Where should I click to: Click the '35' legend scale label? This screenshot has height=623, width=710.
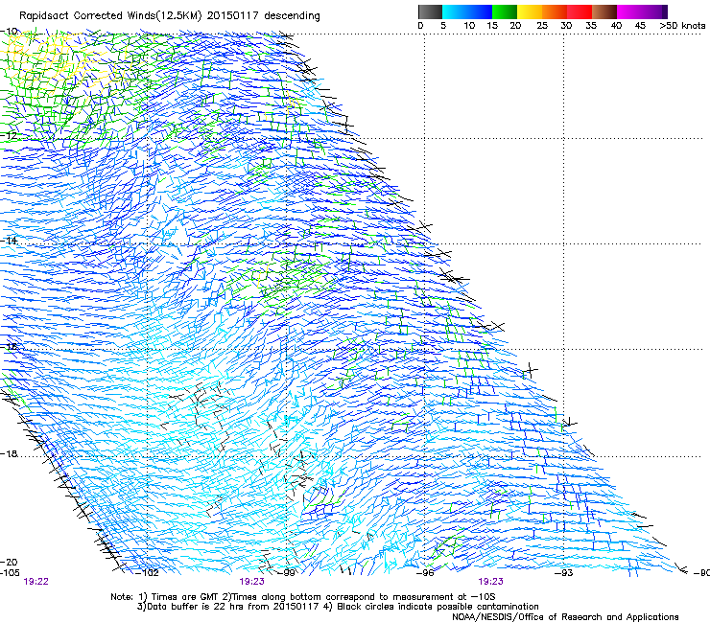(590, 26)
